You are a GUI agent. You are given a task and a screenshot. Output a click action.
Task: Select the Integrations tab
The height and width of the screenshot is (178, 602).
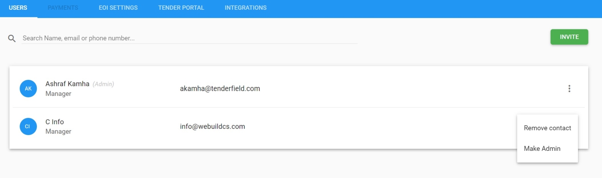(246, 8)
